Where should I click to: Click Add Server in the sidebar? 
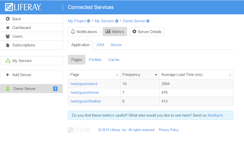point(32,75)
